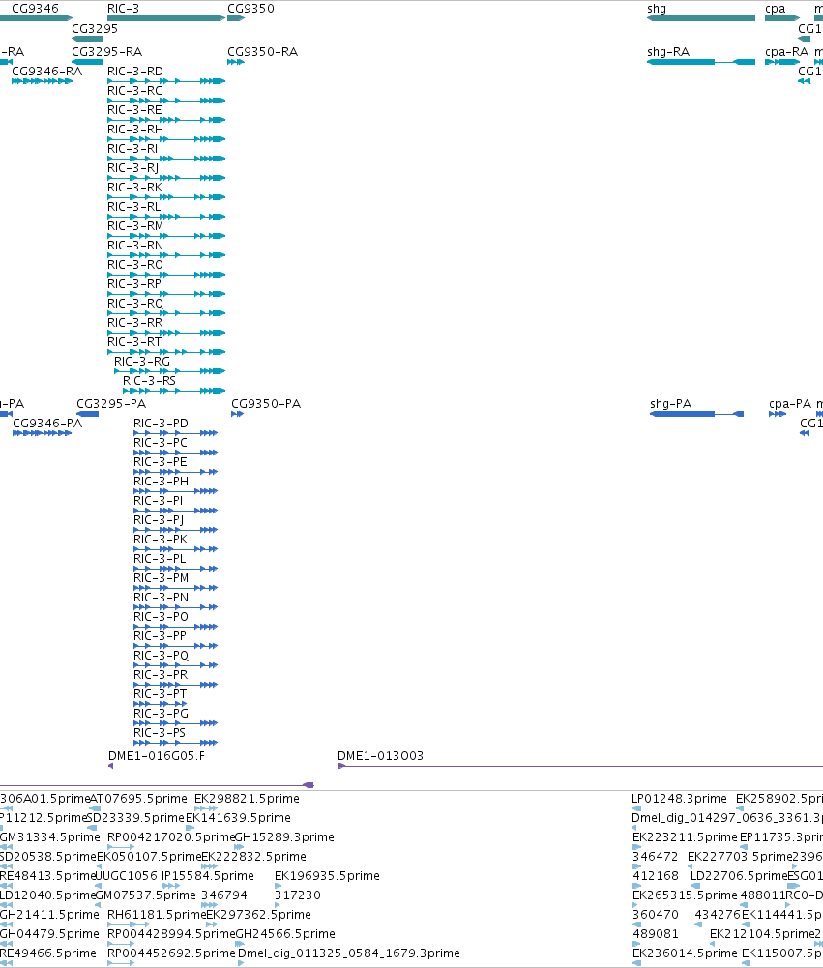Click protein RIC-3-PD

pyautogui.click(x=175, y=433)
